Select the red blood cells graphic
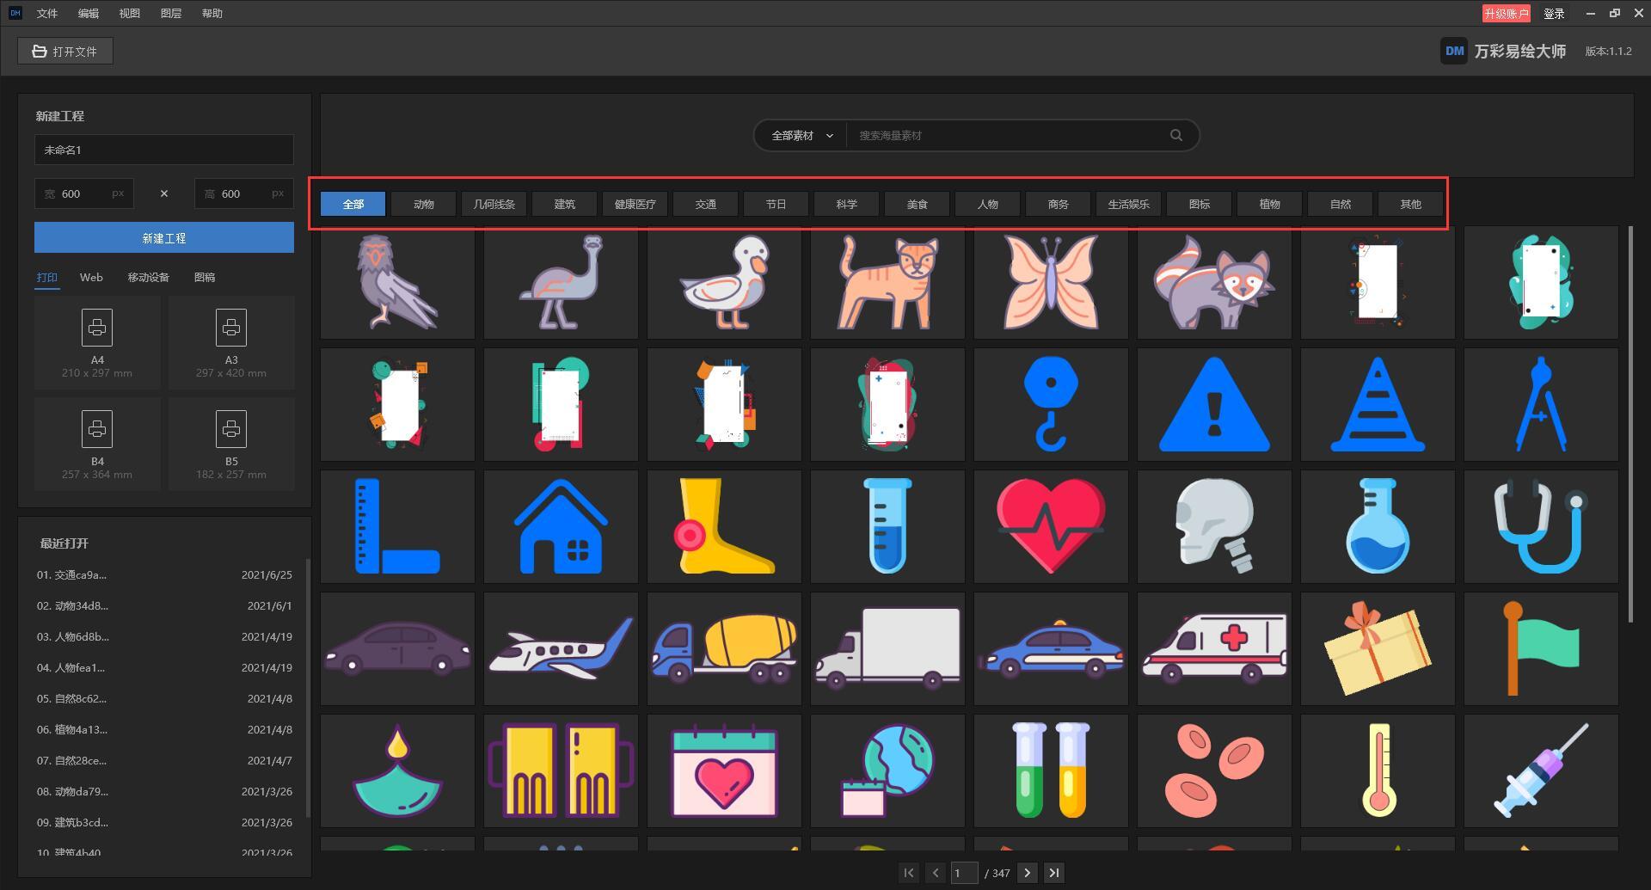The height and width of the screenshot is (890, 1651). coord(1214,770)
